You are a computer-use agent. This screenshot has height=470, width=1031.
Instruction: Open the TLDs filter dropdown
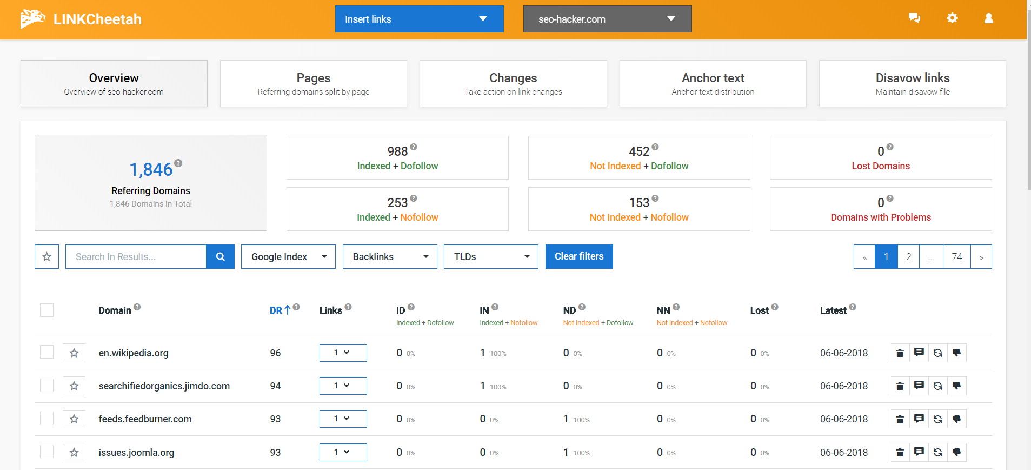pos(491,257)
